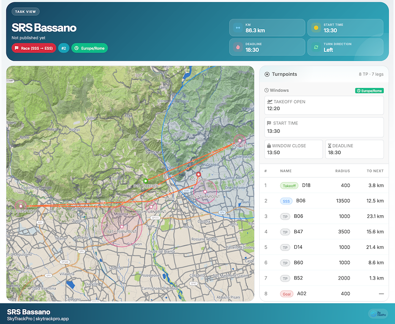Click the Start Time checkered flag icon
This screenshot has height=324, width=395.
tap(269, 123)
